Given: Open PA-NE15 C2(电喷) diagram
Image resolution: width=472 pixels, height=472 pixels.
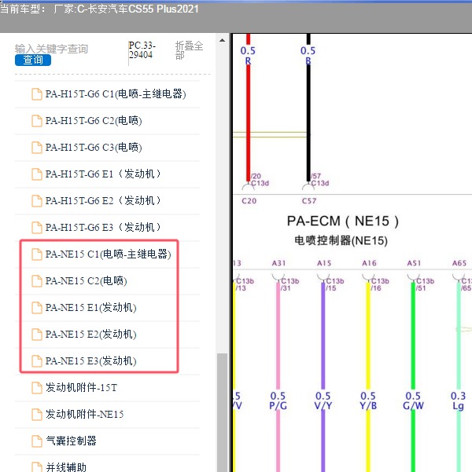Looking at the screenshot, I should (x=86, y=280).
